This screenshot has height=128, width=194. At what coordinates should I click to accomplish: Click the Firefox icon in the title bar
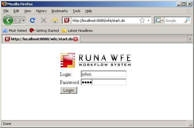(4, 4)
